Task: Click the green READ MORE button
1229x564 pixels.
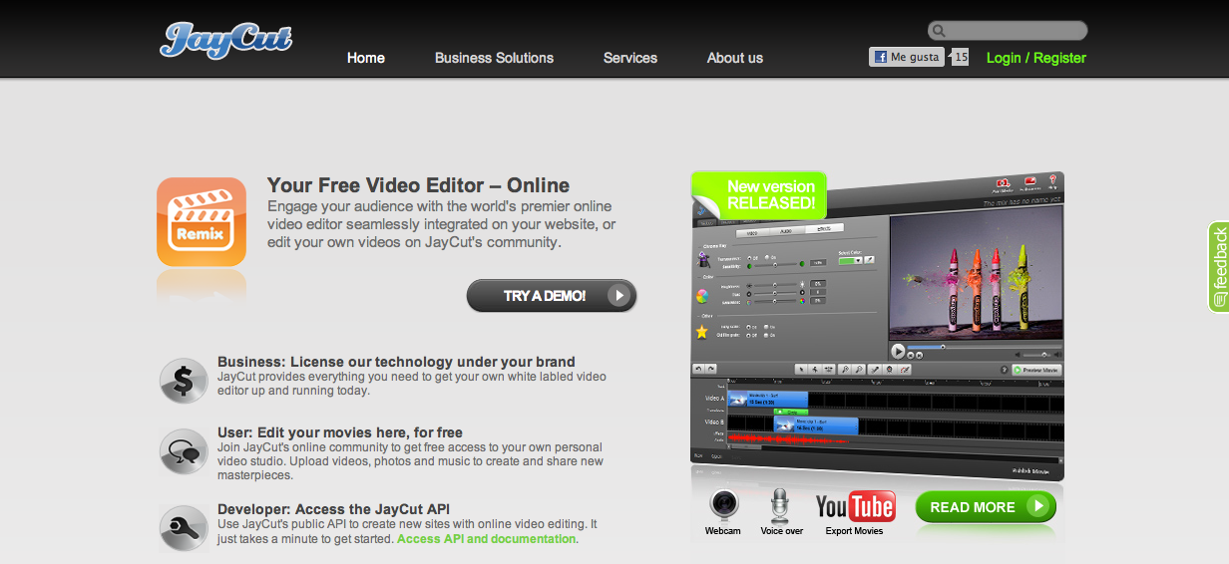Action: pos(986,507)
